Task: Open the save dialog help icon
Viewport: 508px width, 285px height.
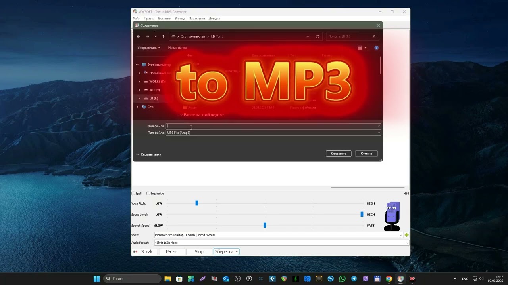Action: pos(376,48)
